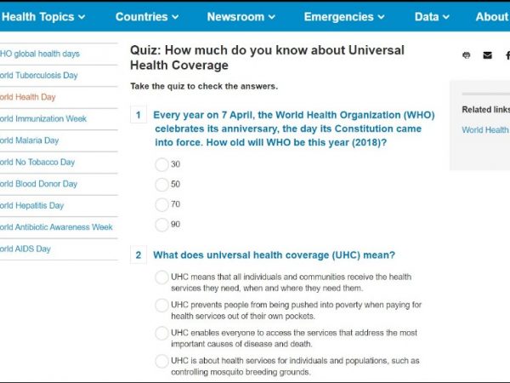Choose 'UHC enables everyone to access the services' option
Image resolution: width=510 pixels, height=383 pixels.
[161, 333]
